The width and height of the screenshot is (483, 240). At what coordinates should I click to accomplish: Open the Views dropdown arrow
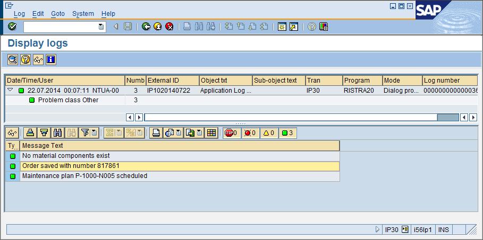coord(179,133)
